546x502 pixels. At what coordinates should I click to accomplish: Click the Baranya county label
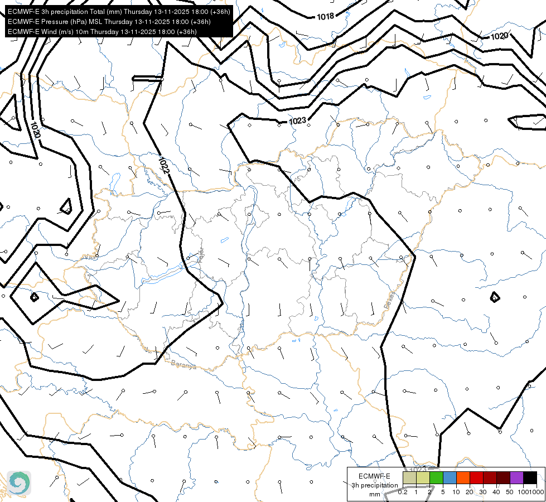click(183, 364)
